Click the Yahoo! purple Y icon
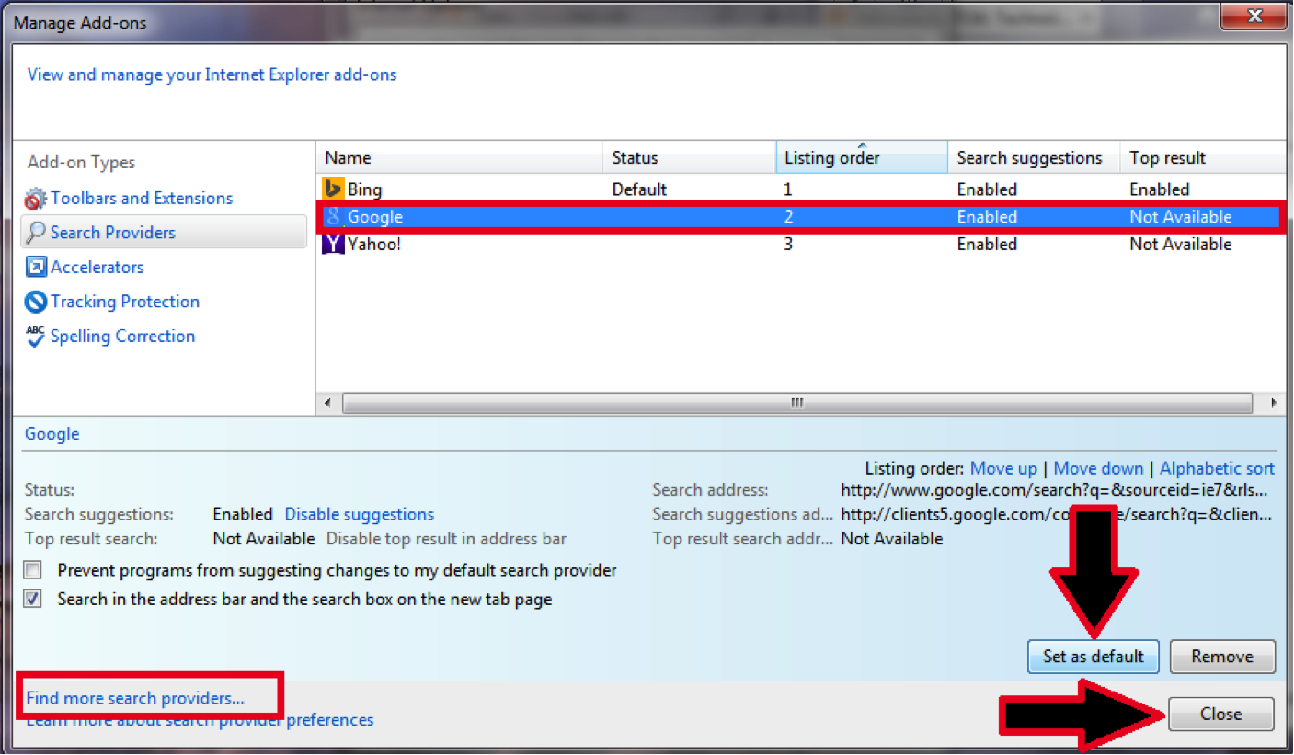1294x755 pixels. [333, 245]
